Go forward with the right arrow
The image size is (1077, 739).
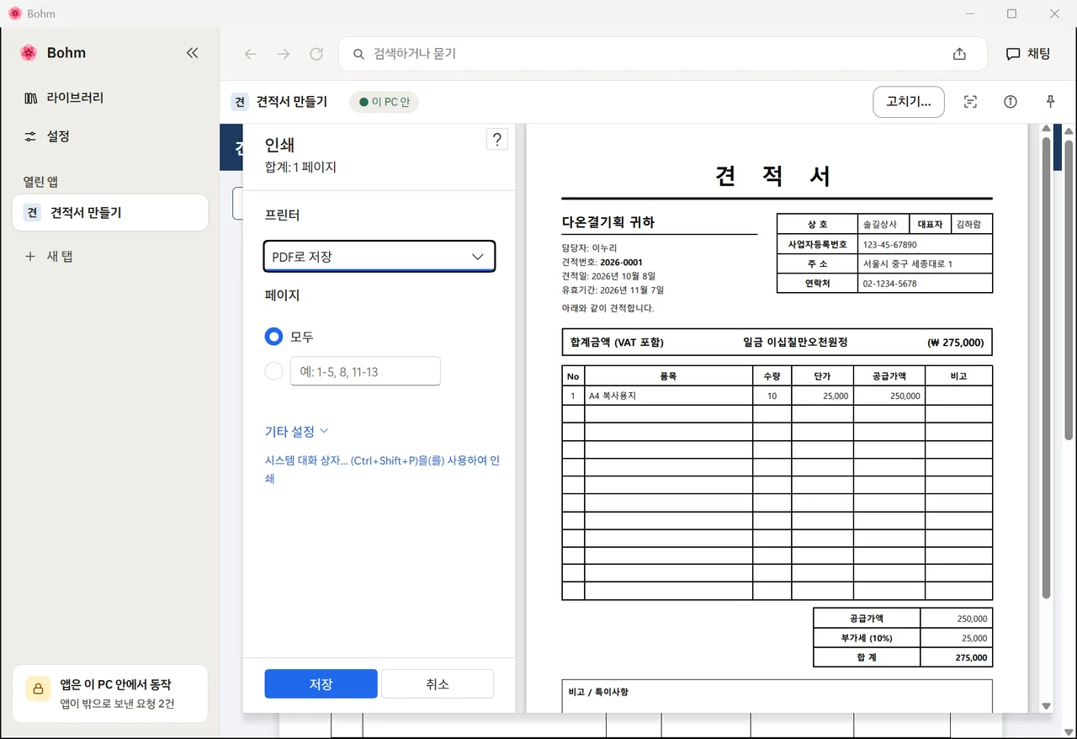pos(284,54)
